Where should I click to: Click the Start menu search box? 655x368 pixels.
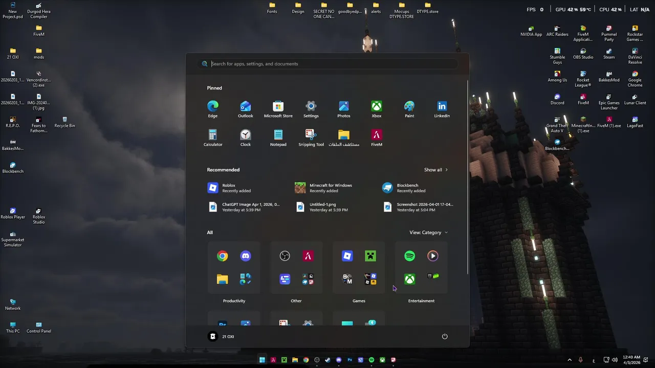click(x=327, y=64)
